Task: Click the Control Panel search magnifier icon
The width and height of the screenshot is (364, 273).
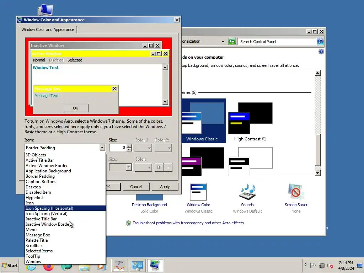Action: (320, 42)
